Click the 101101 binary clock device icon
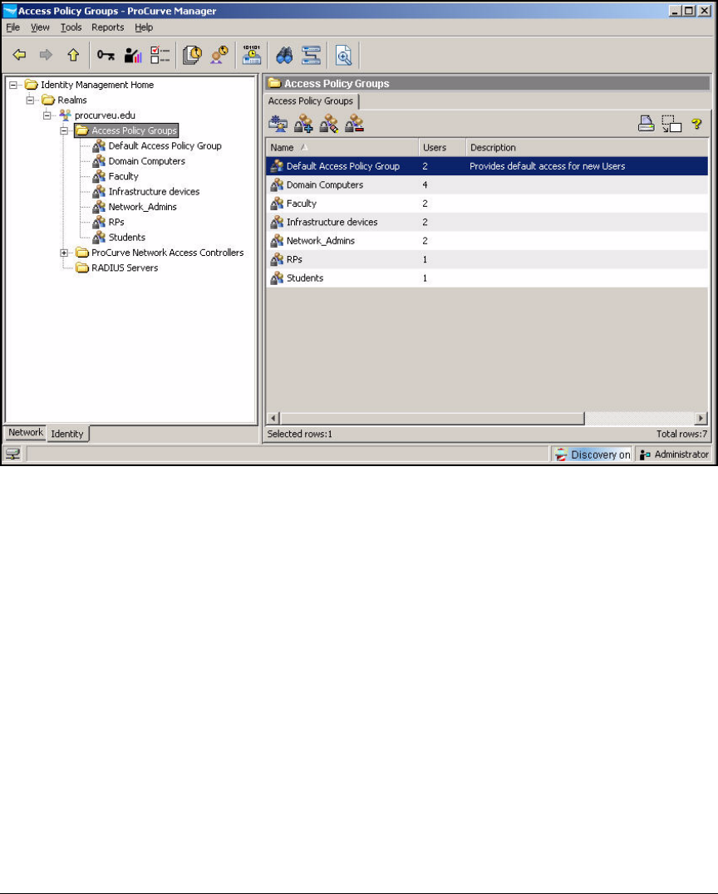 click(x=252, y=55)
